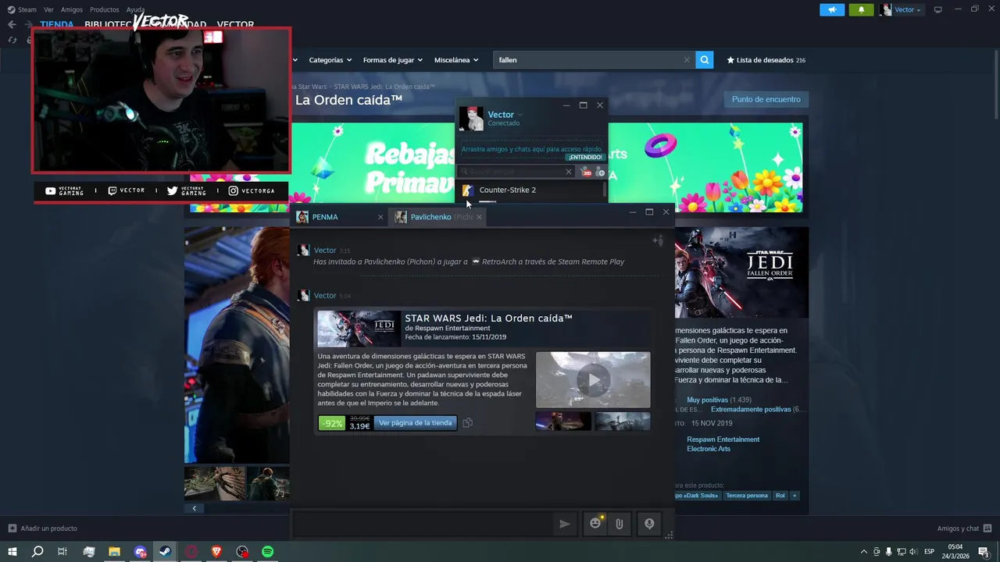Open the Amigos menu
The height and width of the screenshot is (562, 1000).
[72, 10]
